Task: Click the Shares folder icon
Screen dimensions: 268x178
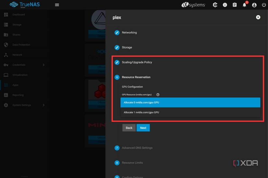Action: coord(6,35)
